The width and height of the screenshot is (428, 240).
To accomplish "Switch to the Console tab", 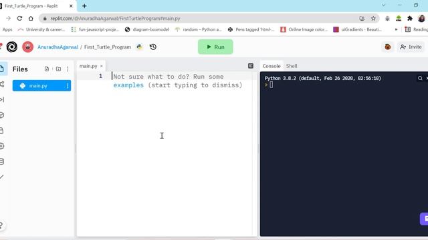I will click(x=272, y=66).
